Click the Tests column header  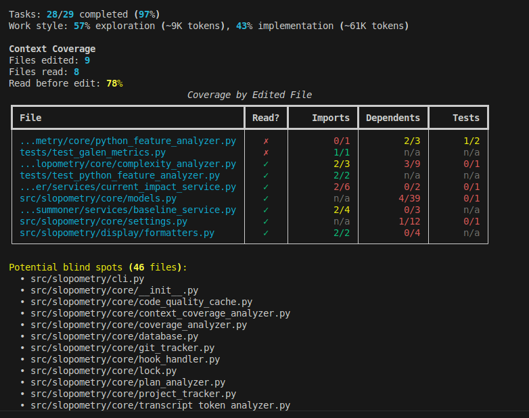coord(466,118)
